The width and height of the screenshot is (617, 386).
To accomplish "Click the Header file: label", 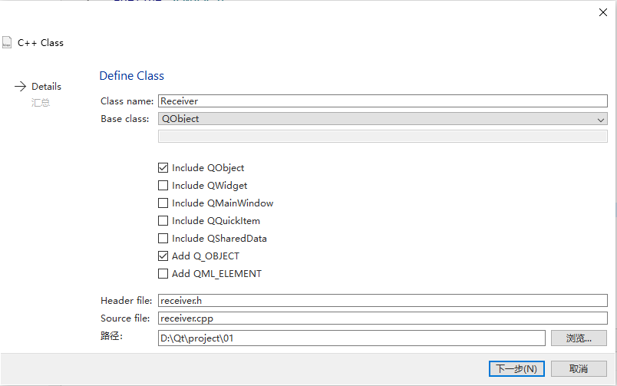I will tap(126, 301).
